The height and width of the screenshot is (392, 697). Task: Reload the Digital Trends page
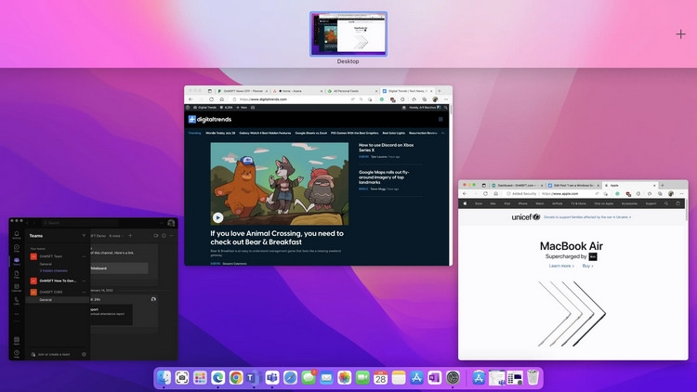(211, 99)
